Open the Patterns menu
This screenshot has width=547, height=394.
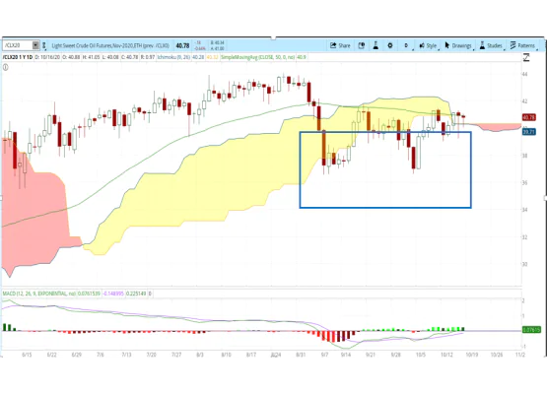[522, 45]
